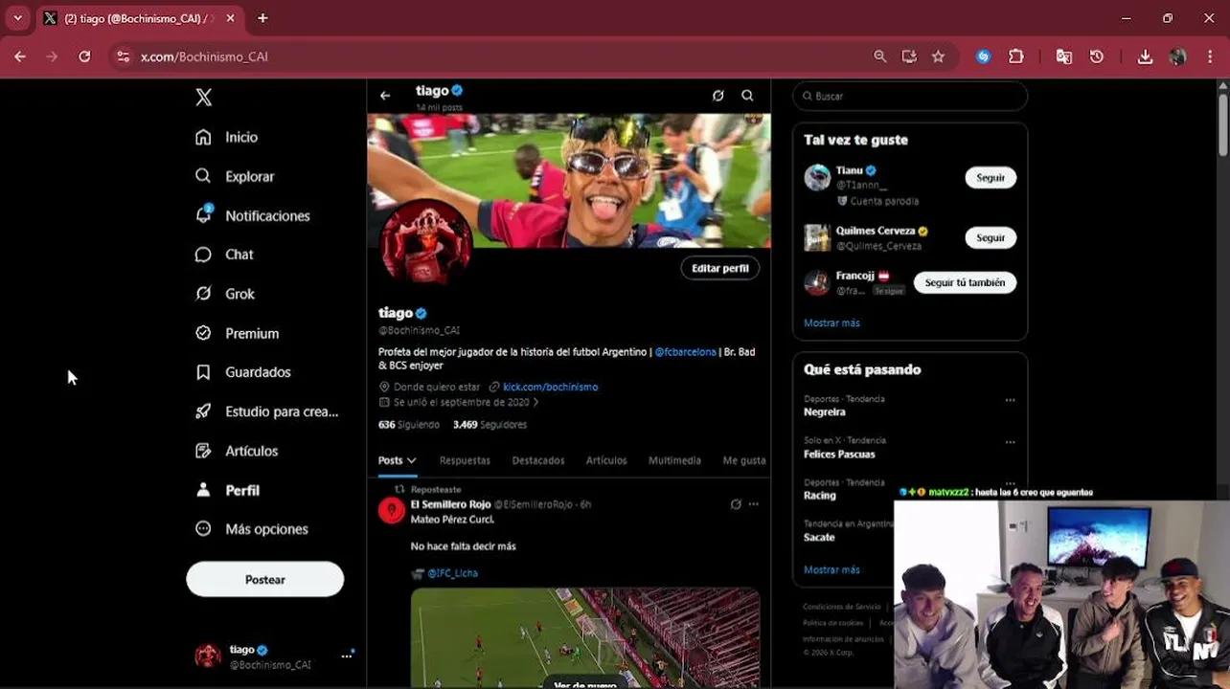Image resolution: width=1230 pixels, height=689 pixels.
Task: View the 3.469 Seguidores list
Action: [490, 425]
